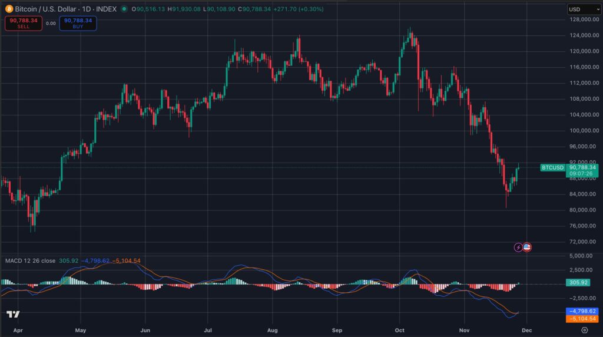Click the Jun label on the time axis

[145, 330]
